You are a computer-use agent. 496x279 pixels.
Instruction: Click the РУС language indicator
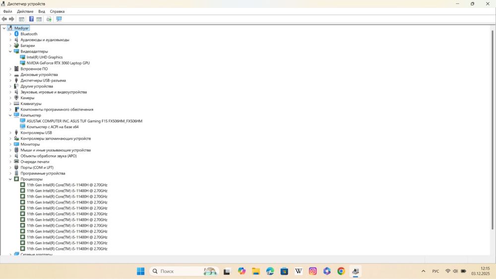(x=435, y=271)
